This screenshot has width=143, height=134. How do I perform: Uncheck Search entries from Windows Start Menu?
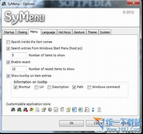point(8,48)
